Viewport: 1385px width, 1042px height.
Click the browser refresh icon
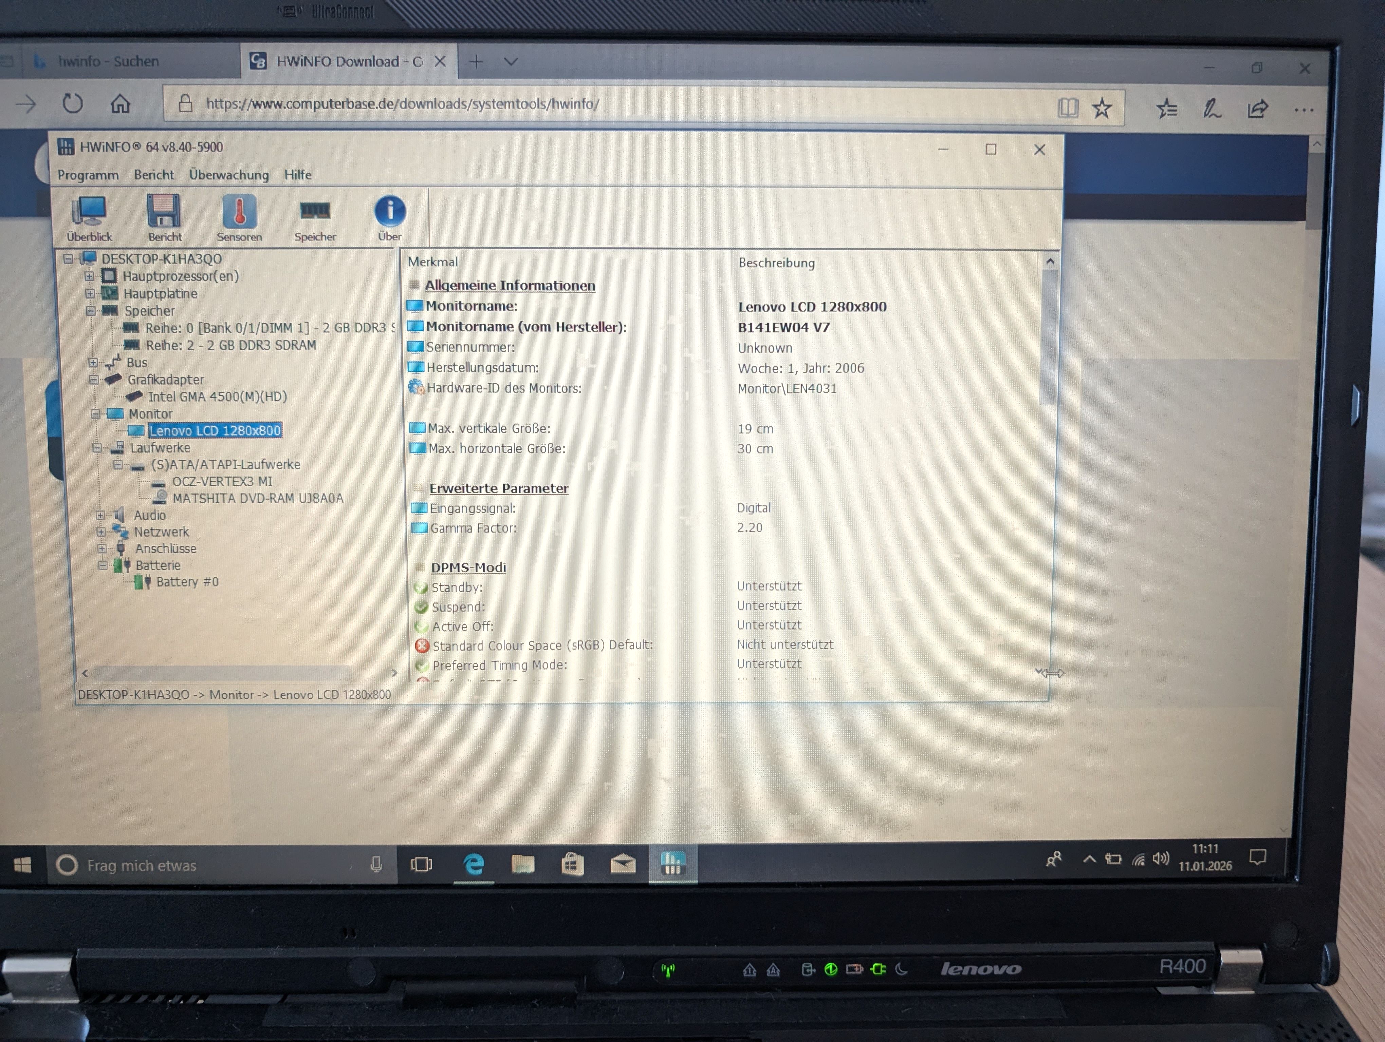(x=73, y=103)
